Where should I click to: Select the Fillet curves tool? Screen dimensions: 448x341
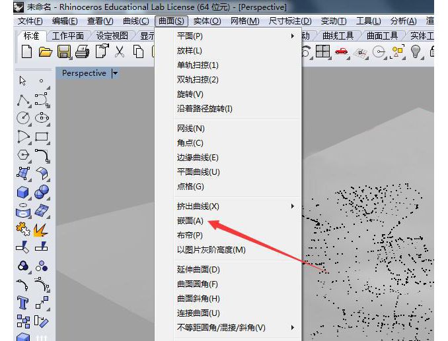(x=42, y=156)
